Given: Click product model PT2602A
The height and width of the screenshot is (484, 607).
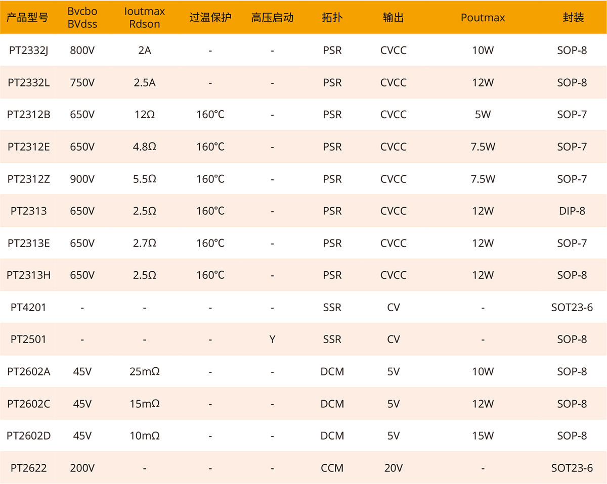Looking at the screenshot, I should coord(28,372).
